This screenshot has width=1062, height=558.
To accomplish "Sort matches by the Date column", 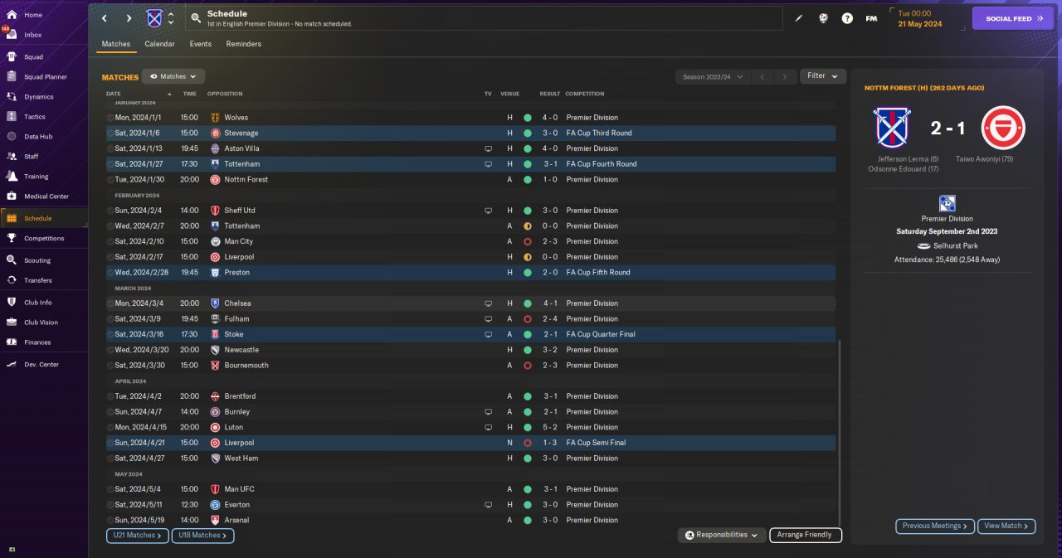I will point(114,94).
